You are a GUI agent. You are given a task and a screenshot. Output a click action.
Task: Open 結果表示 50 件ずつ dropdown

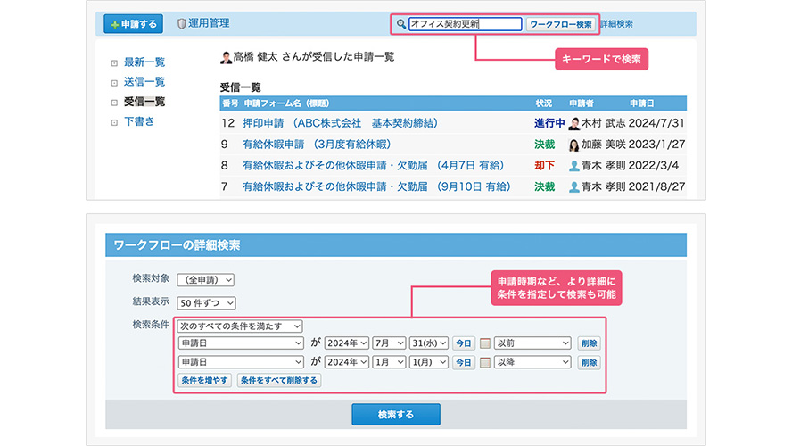[x=207, y=303]
